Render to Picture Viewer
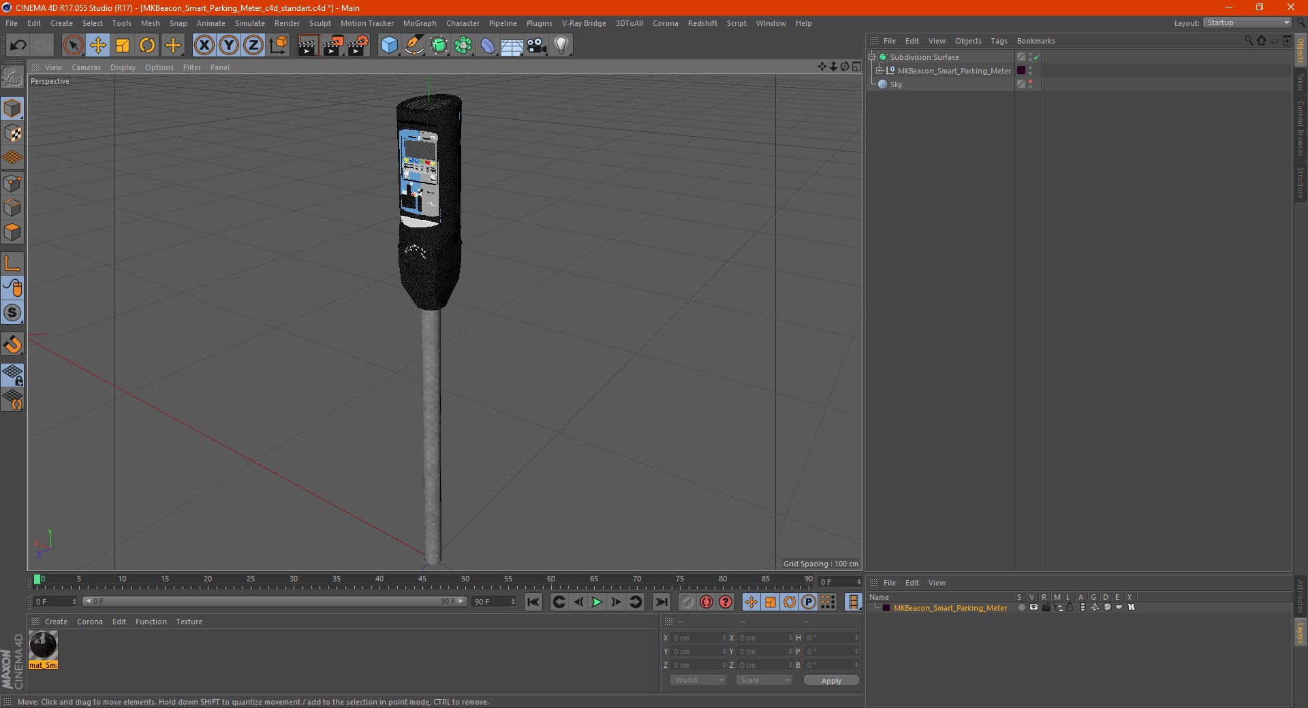The image size is (1308, 708). pyautogui.click(x=333, y=46)
